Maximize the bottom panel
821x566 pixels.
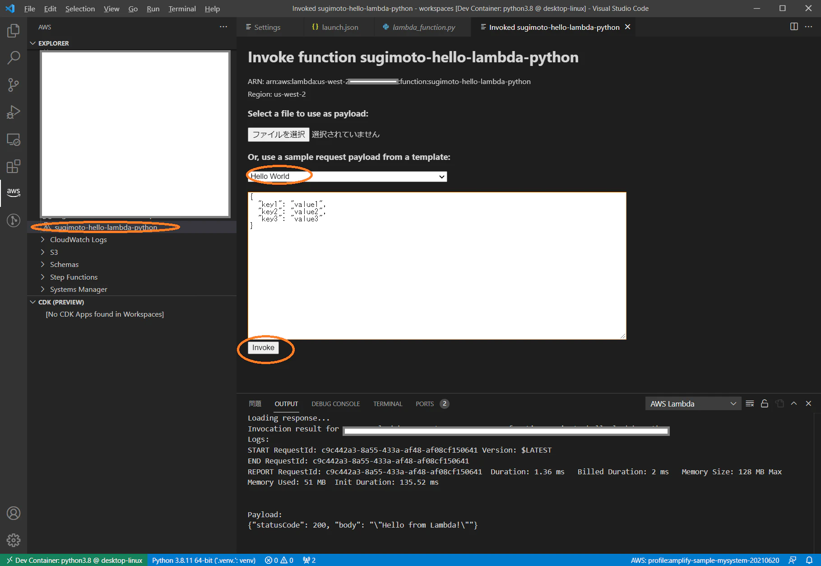click(x=794, y=403)
